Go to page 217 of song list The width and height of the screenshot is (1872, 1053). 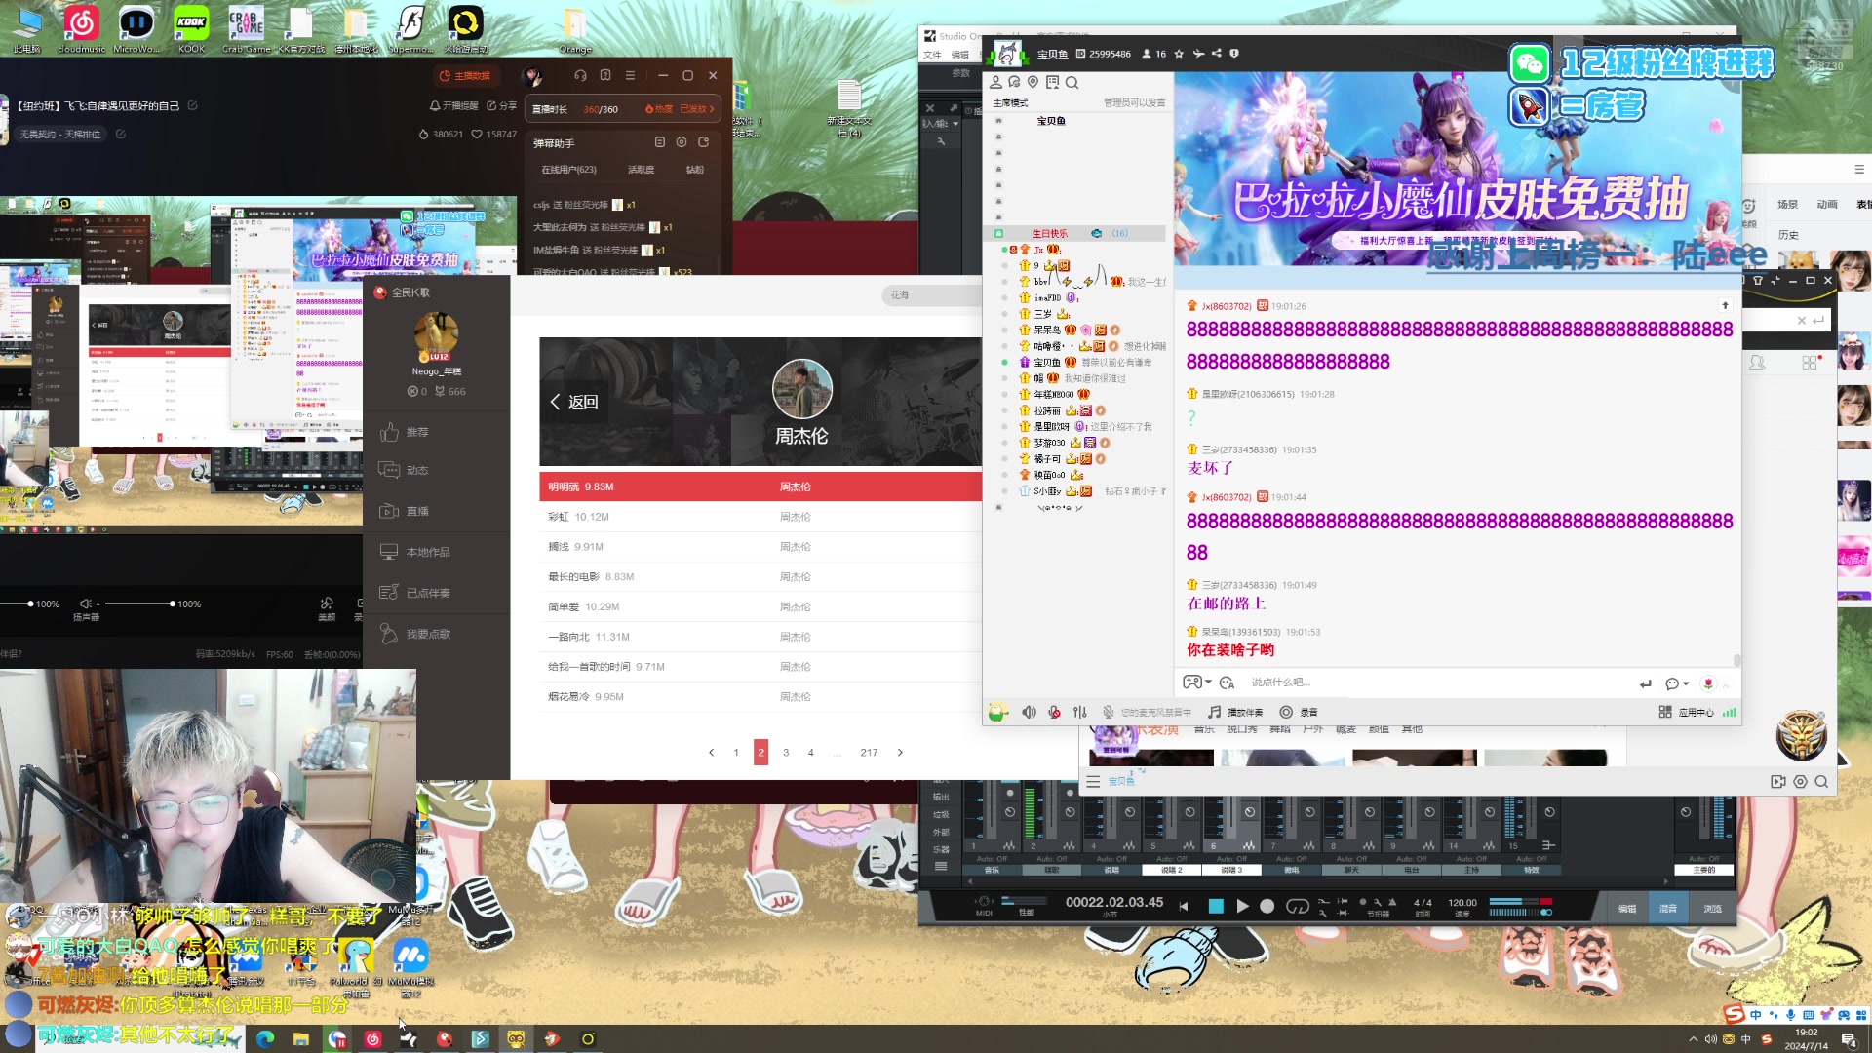pyautogui.click(x=869, y=753)
